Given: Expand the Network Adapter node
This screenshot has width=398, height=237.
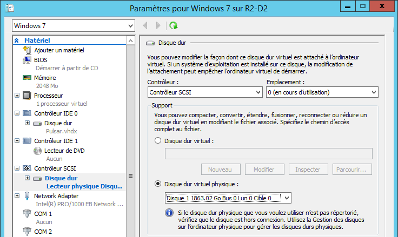Looking at the screenshot, I should tap(17, 195).
